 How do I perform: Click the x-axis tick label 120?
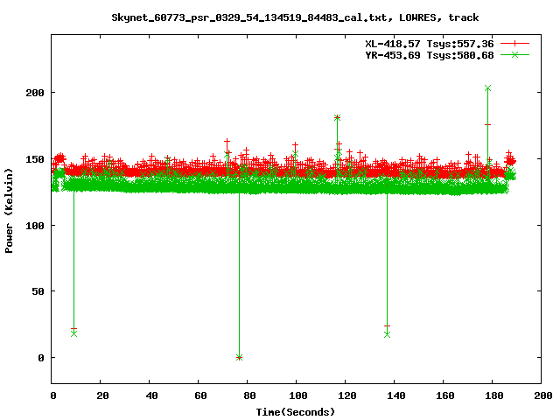347,395
